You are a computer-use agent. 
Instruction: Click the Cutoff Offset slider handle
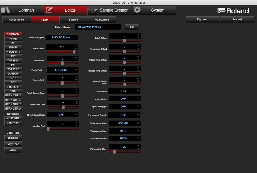pyautogui.click(x=125, y=41)
